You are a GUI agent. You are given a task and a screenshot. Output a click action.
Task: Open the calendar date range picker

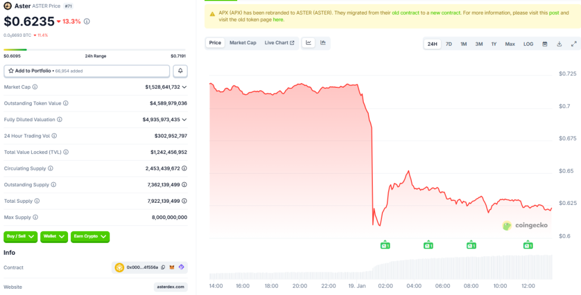[x=545, y=44]
